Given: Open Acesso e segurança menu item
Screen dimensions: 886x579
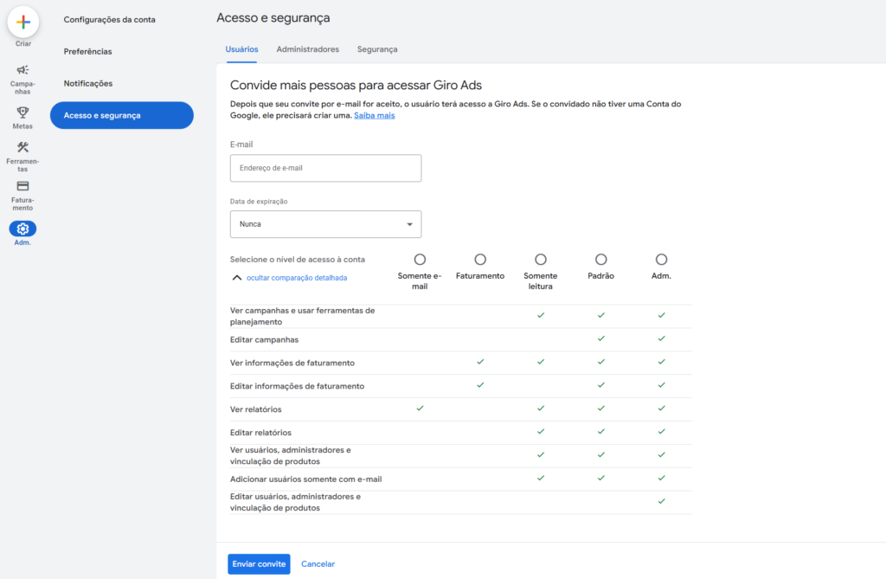Looking at the screenshot, I should (121, 115).
